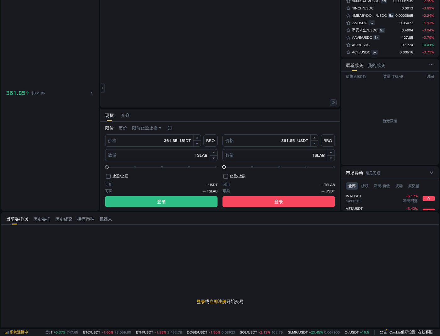Collapse the 市场异动 panel with double chevron

(x=431, y=172)
